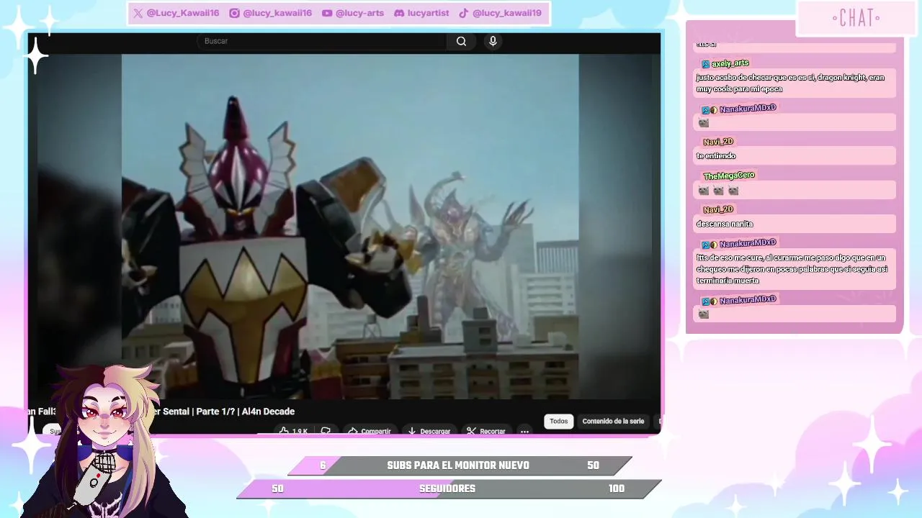Select the Todos filter chip

[559, 422]
